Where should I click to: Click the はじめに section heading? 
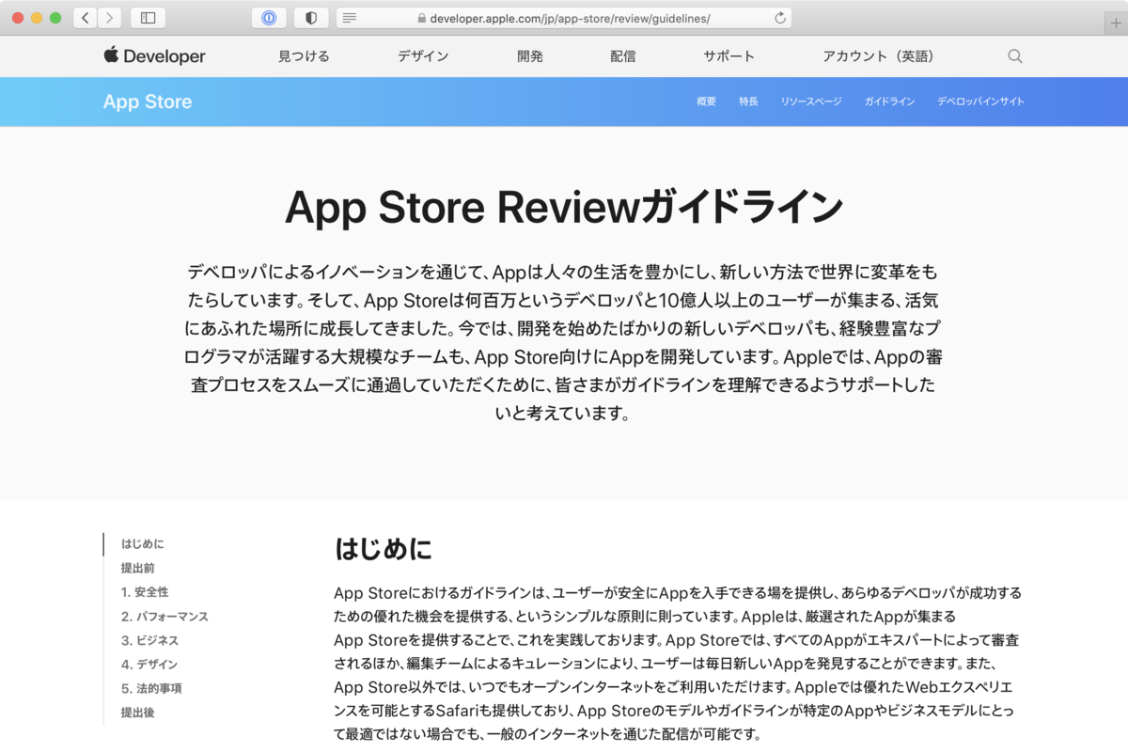tap(384, 549)
